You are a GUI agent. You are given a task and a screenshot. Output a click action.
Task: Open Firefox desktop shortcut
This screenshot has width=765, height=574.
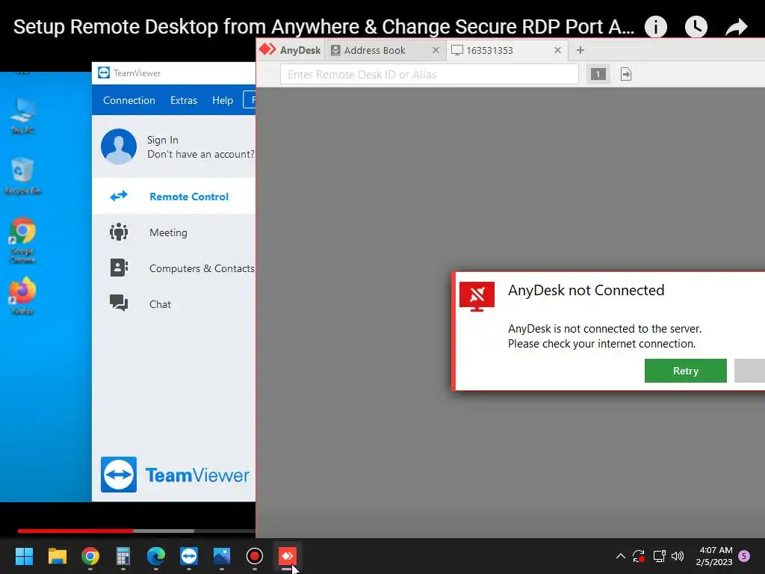click(22, 296)
